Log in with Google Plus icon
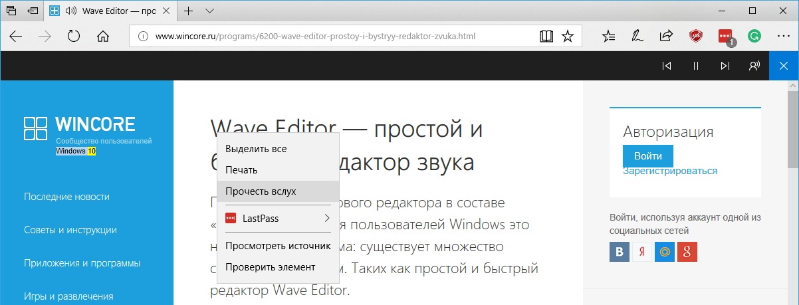Viewport: 799px width, 305px height. (687, 252)
